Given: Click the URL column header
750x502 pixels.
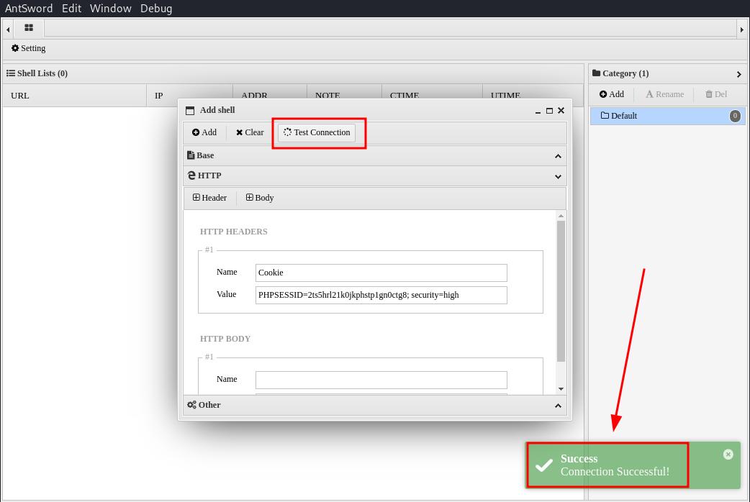Looking at the screenshot, I should click(x=75, y=96).
